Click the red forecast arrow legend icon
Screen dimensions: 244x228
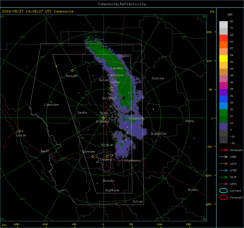tap(223, 150)
